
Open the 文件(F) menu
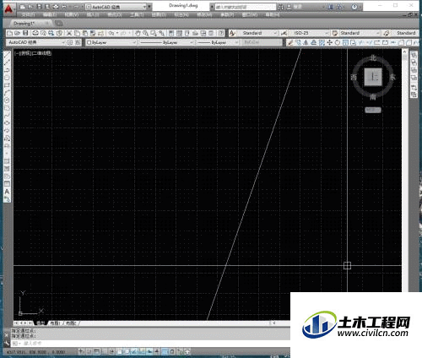[x=29, y=15]
